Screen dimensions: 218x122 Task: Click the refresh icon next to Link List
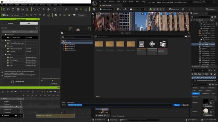[x=36, y=28]
